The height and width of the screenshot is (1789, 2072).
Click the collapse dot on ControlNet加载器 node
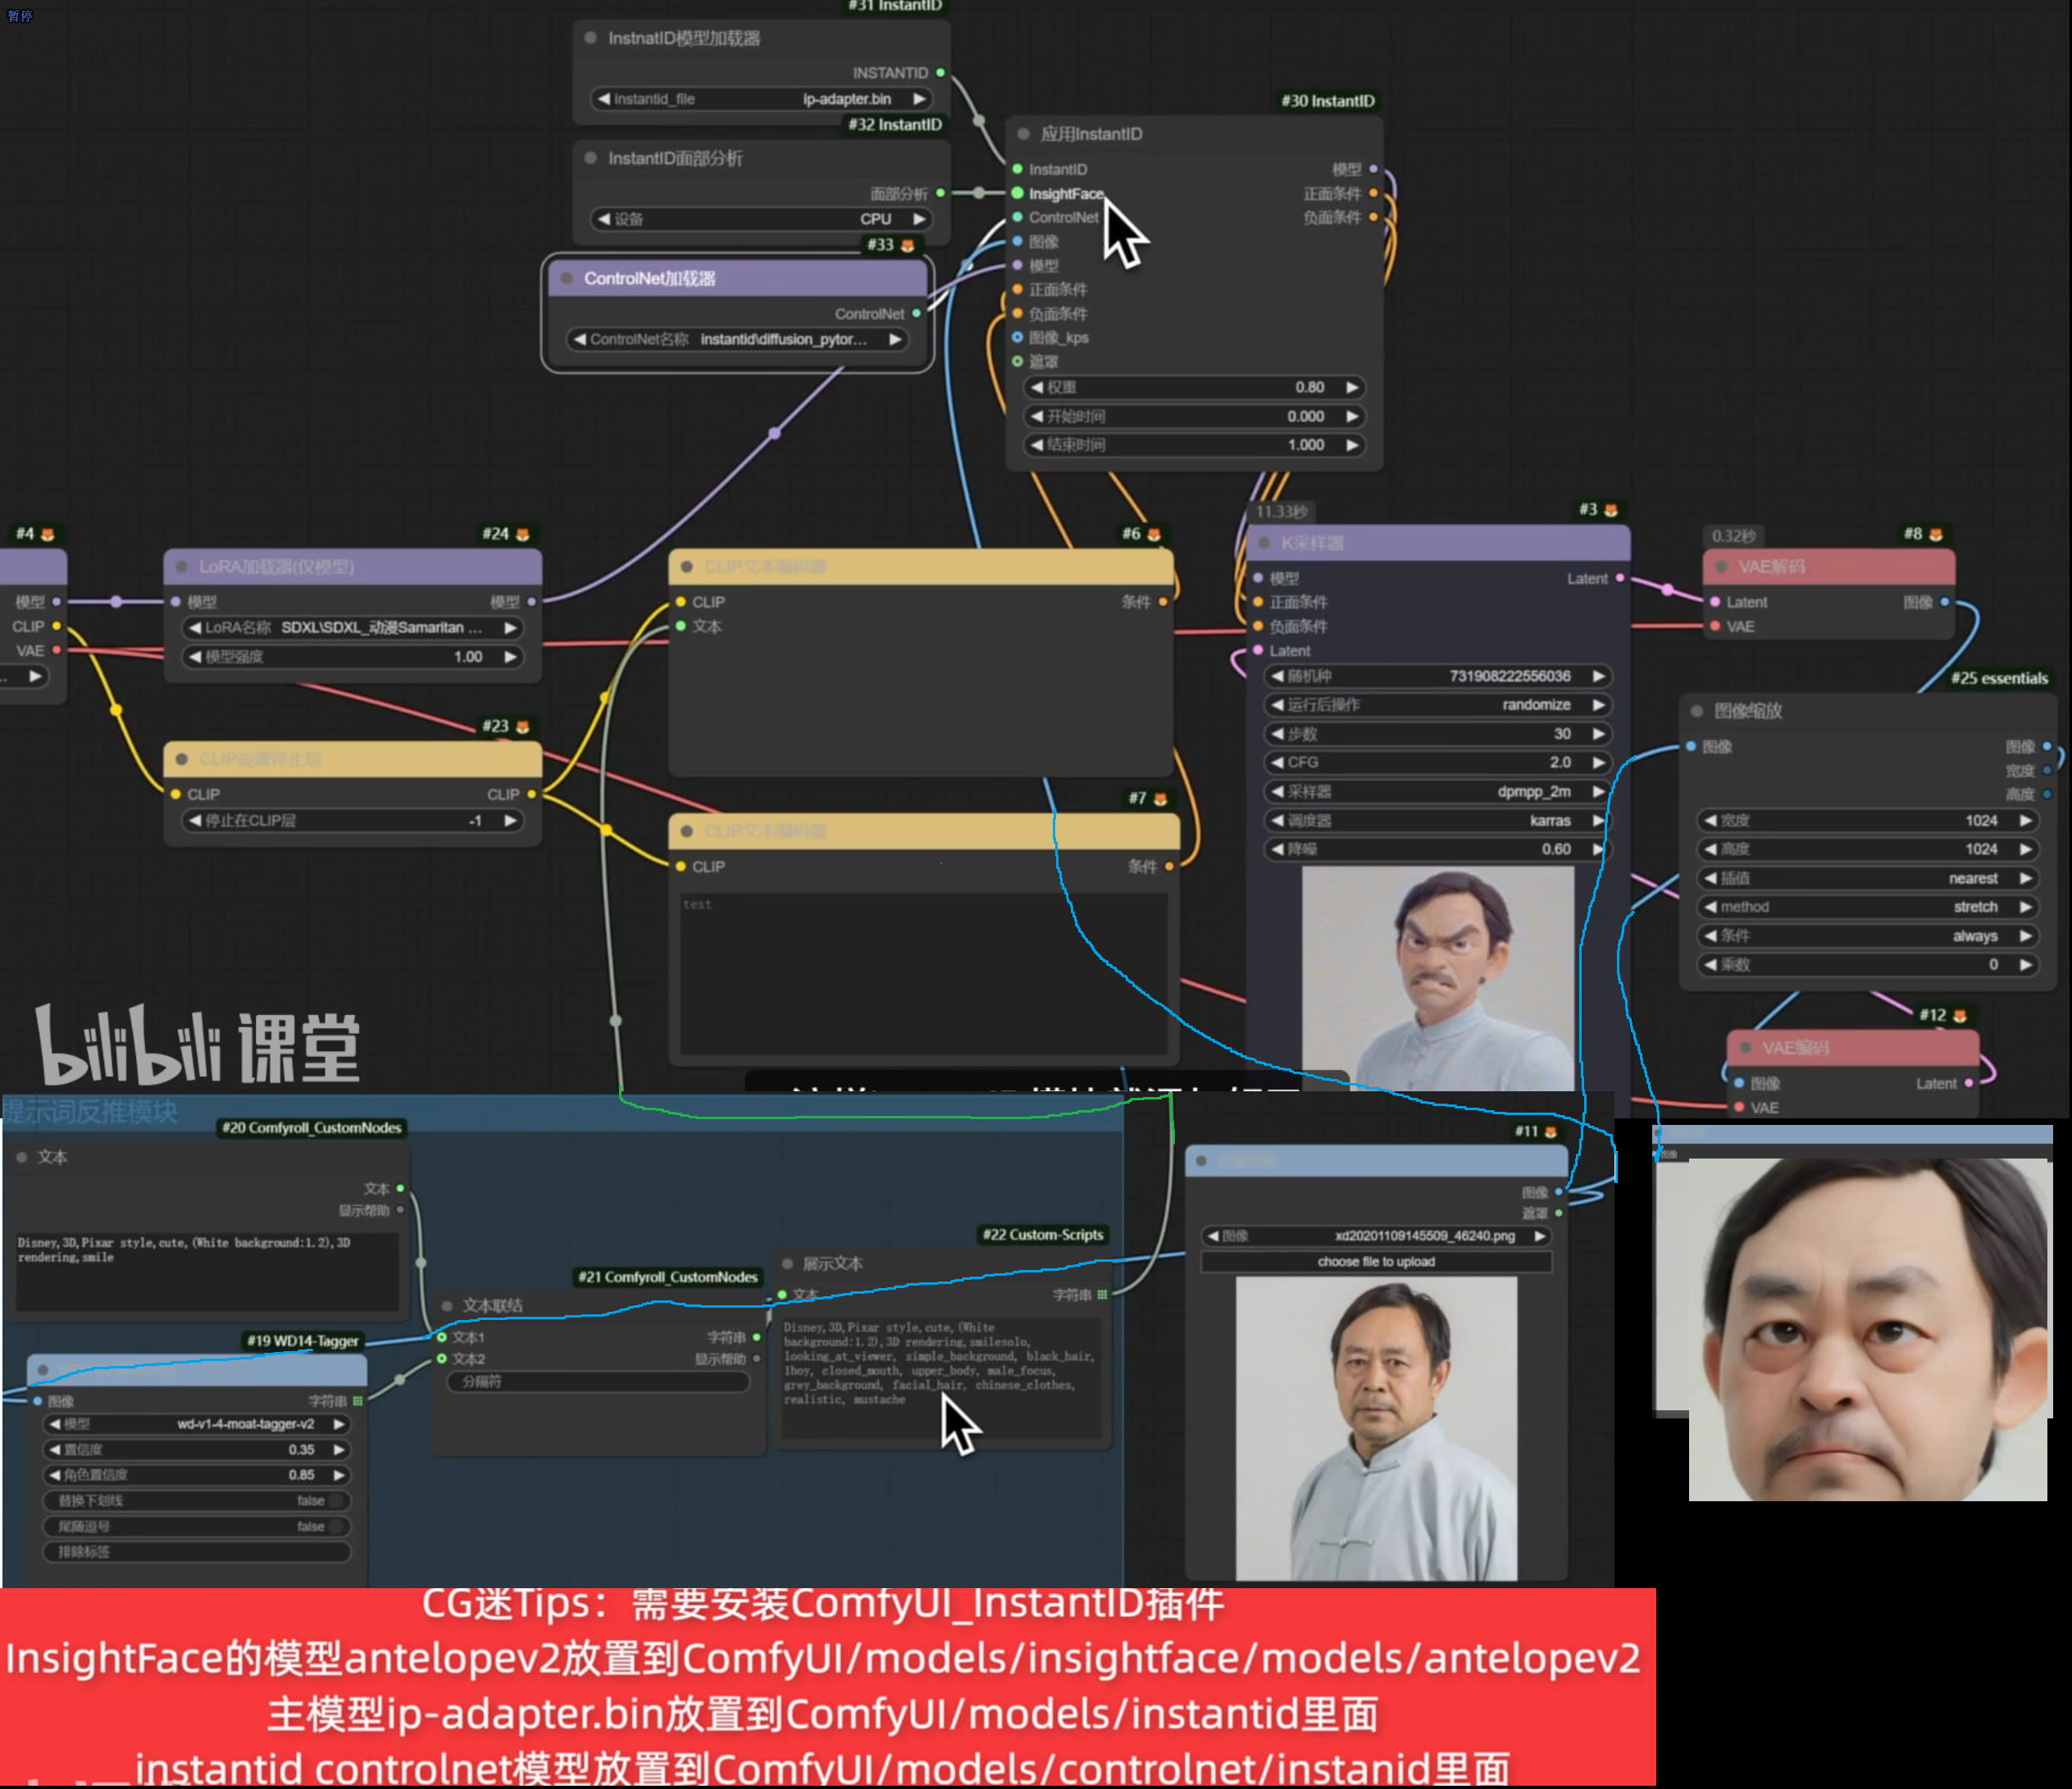coord(567,278)
